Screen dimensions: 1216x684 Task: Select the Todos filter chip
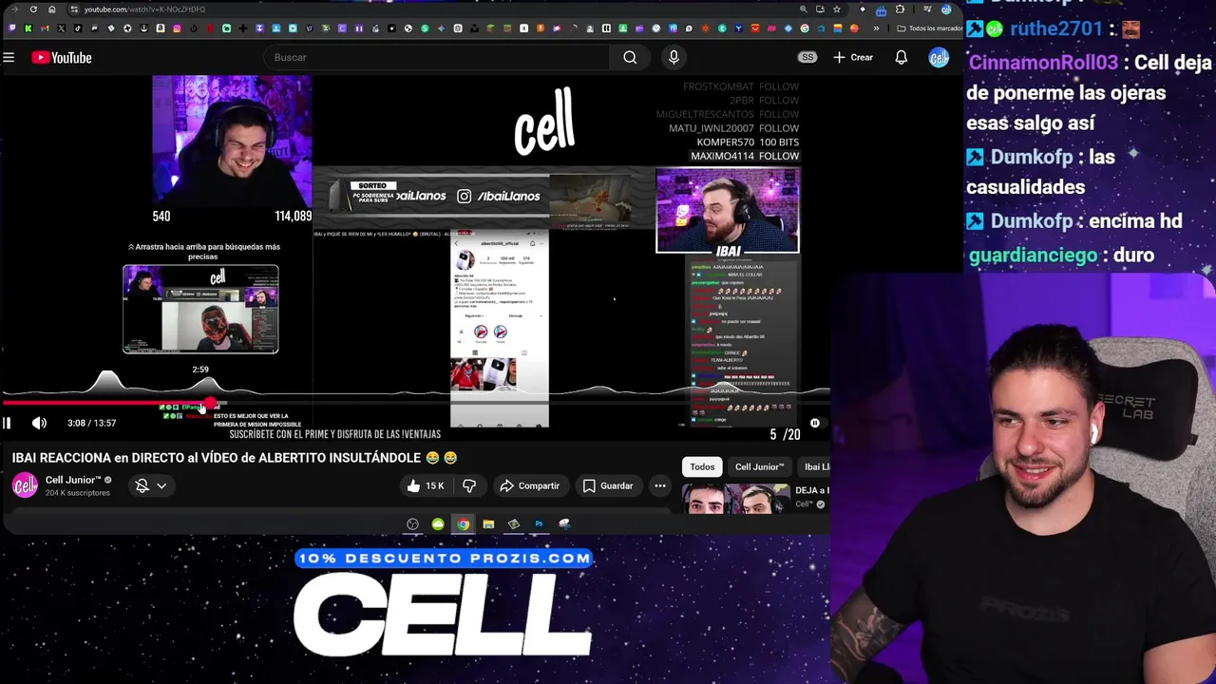pos(702,466)
